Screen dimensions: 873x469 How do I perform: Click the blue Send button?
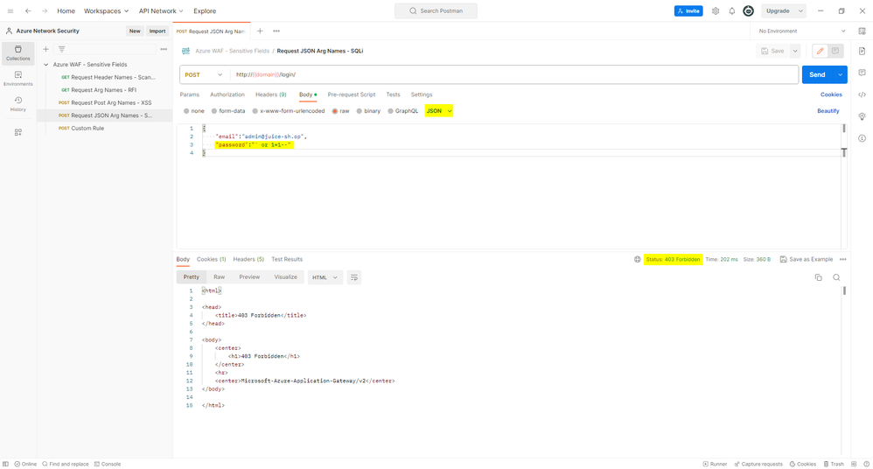(817, 74)
